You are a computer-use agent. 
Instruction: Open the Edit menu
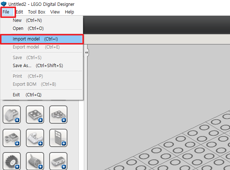click(19, 12)
